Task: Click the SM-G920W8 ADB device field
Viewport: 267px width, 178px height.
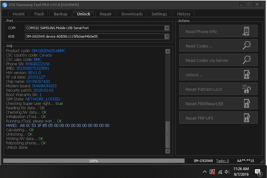Action: click(x=97, y=36)
